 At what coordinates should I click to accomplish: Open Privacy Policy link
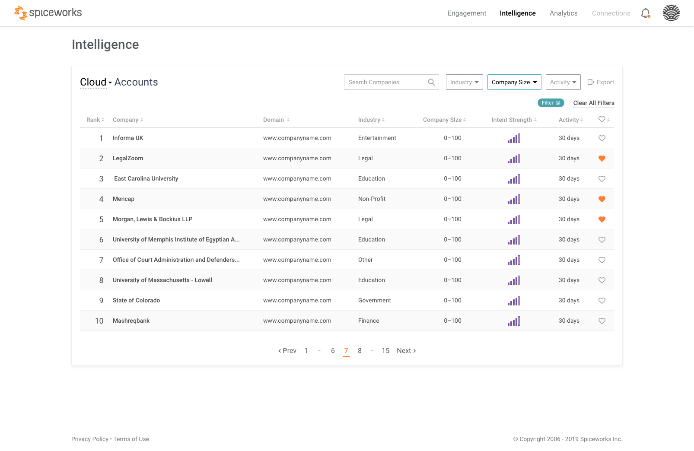pyautogui.click(x=90, y=439)
